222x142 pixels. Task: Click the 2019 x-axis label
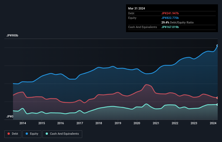(x=118, y=123)
